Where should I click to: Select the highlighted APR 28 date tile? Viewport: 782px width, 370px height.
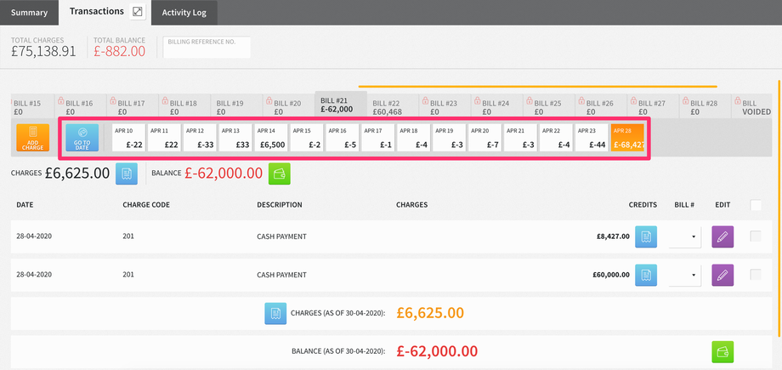click(x=627, y=138)
